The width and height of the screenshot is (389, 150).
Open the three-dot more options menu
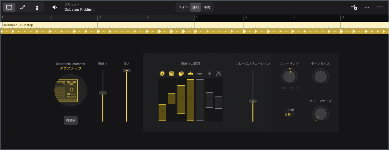[367, 7]
